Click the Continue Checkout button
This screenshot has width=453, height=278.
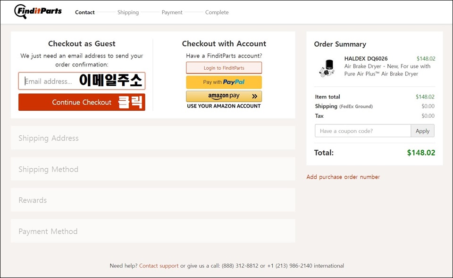click(x=82, y=102)
